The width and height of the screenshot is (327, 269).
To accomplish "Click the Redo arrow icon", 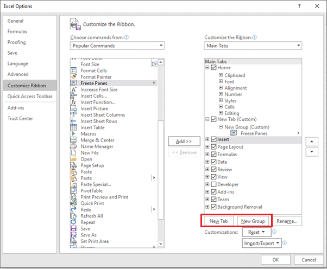I will coord(73,209).
